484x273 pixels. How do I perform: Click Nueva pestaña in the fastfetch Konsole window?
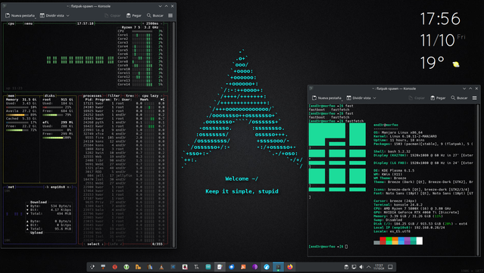326,98
